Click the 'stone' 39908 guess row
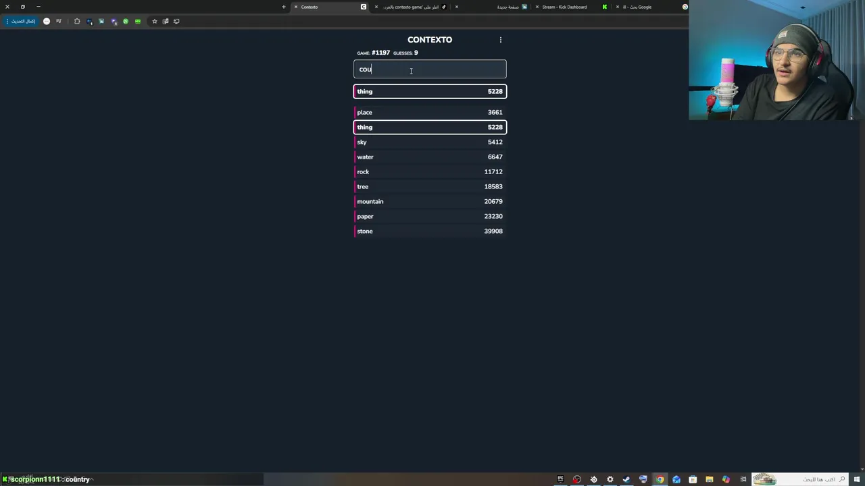This screenshot has height=486, width=865. point(430,231)
